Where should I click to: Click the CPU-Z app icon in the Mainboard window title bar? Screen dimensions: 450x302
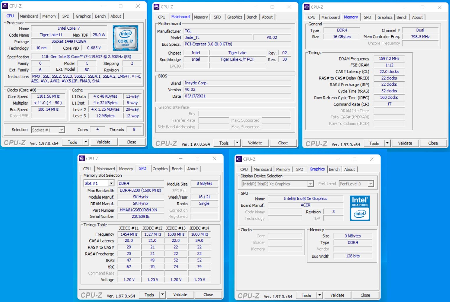tap(156, 7)
